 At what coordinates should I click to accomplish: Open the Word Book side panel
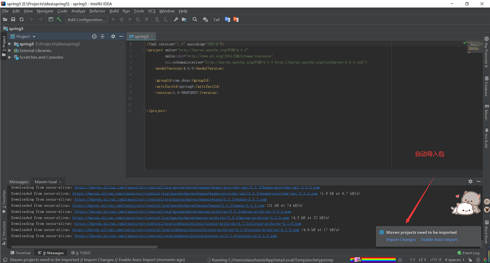point(486,232)
